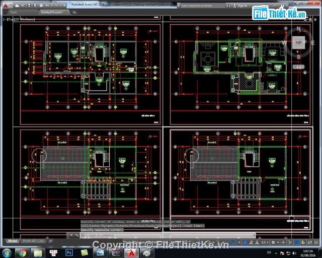Click the binoculars search icon
Screen dimensions: 322x258
pyautogui.click(x=228, y=6)
